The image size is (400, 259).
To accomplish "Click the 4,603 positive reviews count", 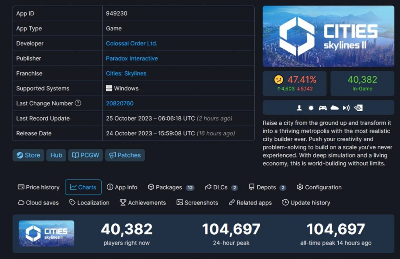I will pyautogui.click(x=286, y=89).
